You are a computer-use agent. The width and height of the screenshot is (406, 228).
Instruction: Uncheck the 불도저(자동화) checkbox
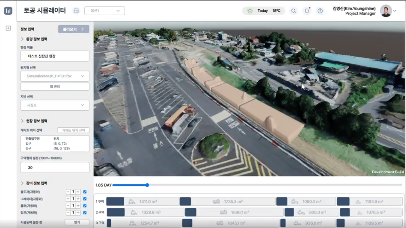[x=85, y=192]
